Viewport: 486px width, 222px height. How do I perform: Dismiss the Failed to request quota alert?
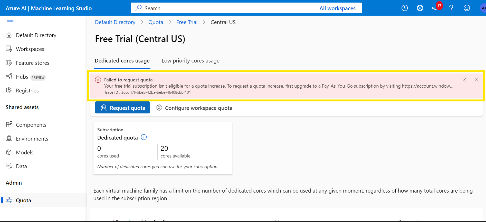tap(477, 80)
